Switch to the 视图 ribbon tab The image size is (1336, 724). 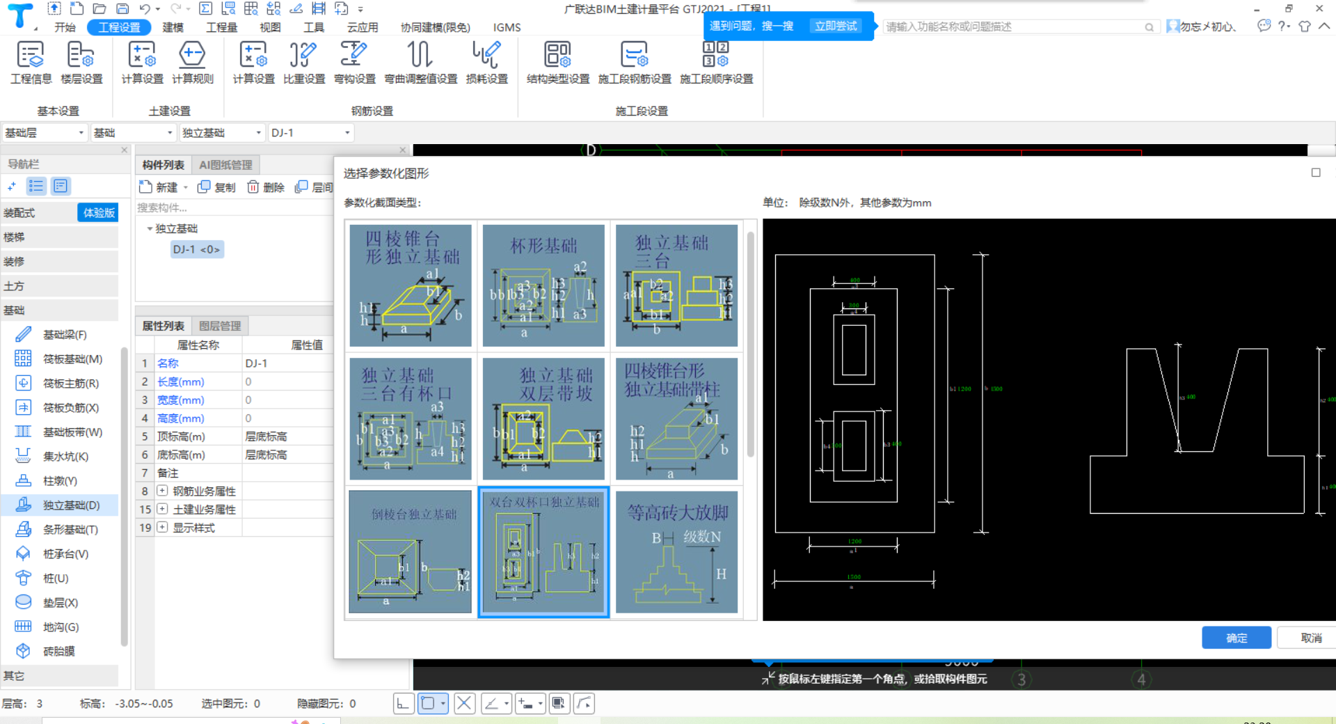[270, 27]
